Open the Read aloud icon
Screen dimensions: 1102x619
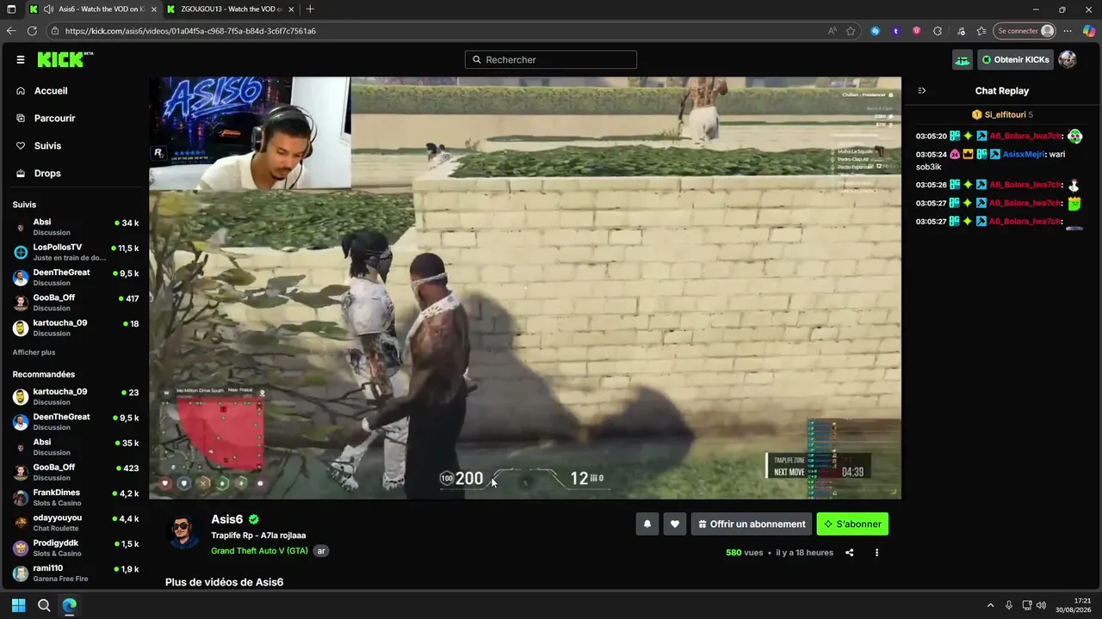coord(832,31)
